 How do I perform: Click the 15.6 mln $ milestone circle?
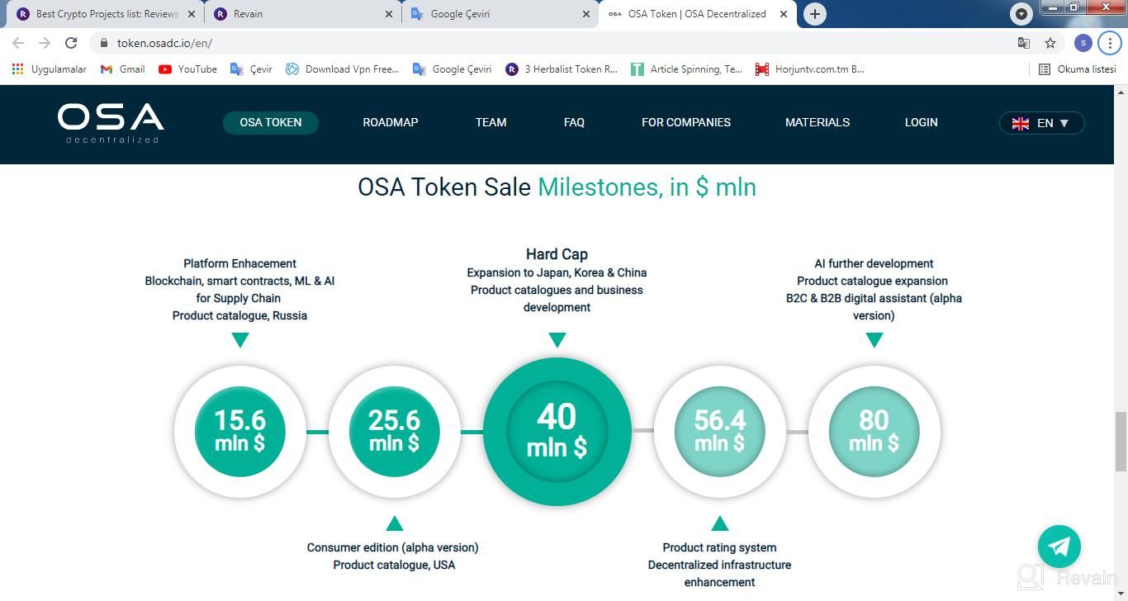[x=240, y=432]
